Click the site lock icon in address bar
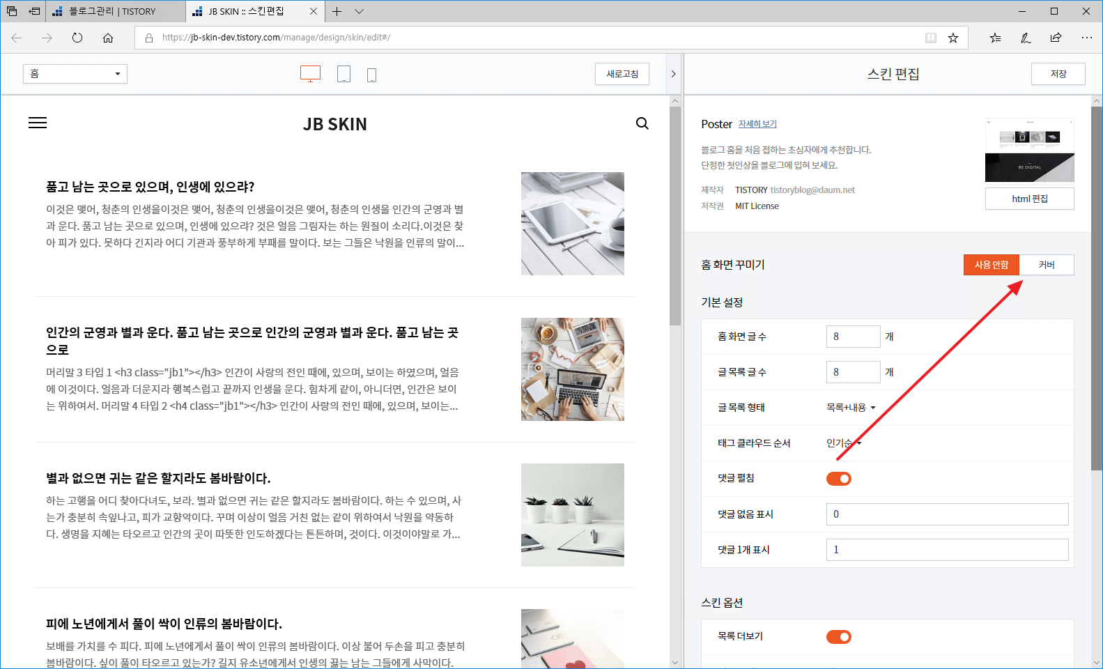The height and width of the screenshot is (669, 1103). coord(148,38)
